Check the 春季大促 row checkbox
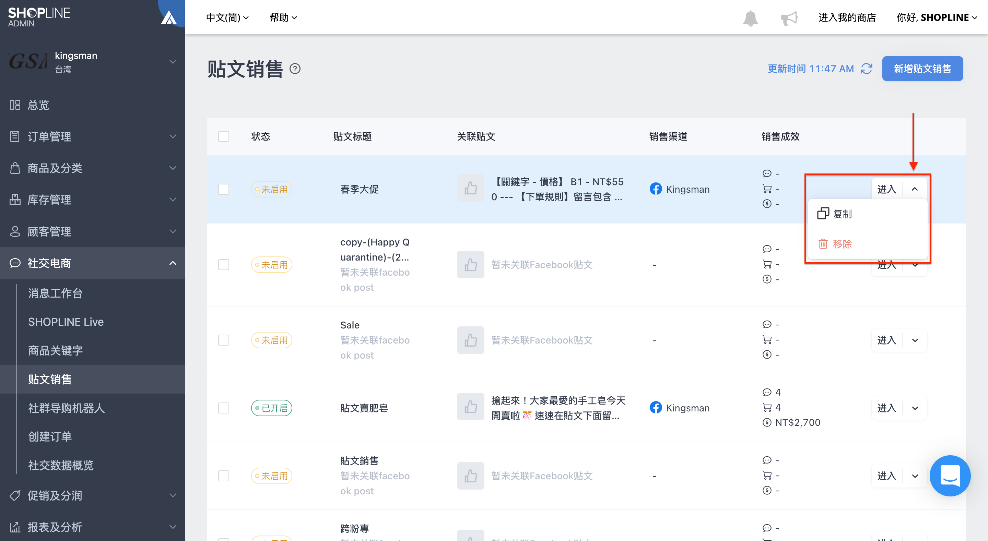 (x=224, y=189)
